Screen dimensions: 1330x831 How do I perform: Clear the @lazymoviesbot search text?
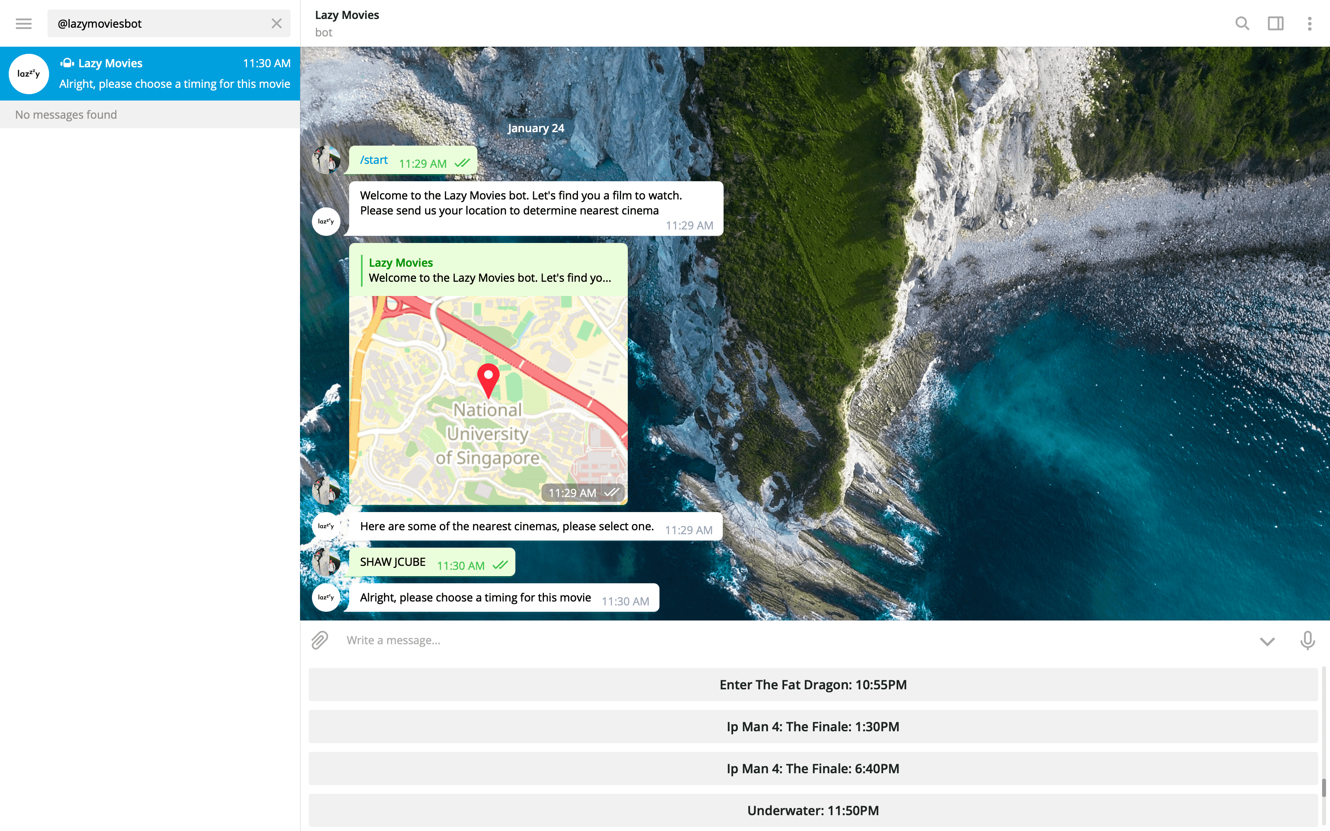[x=276, y=24]
